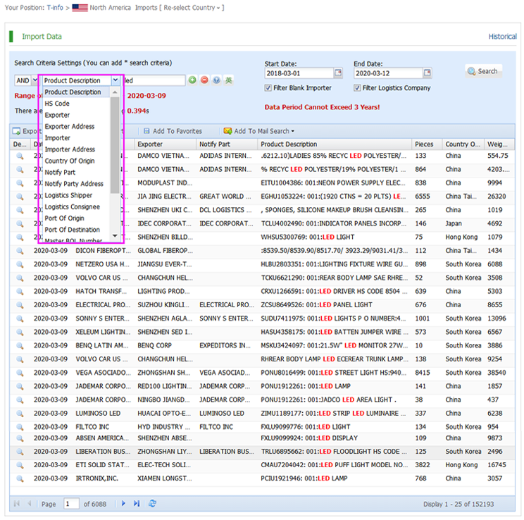
Task: View details of NETZERO USA row
Action: [x=20, y=264]
